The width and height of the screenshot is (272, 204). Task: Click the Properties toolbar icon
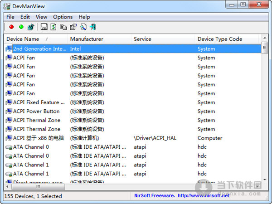(73, 27)
